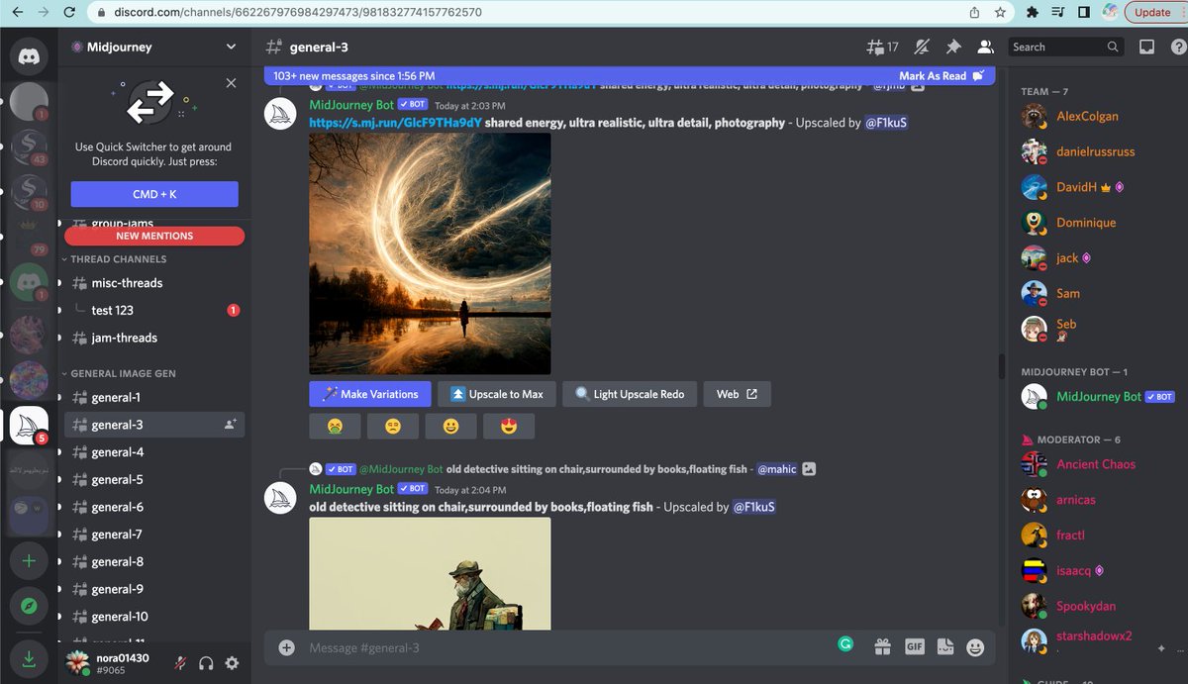This screenshot has height=684, width=1188.
Task: Click Make Variations button
Action: pyautogui.click(x=370, y=394)
